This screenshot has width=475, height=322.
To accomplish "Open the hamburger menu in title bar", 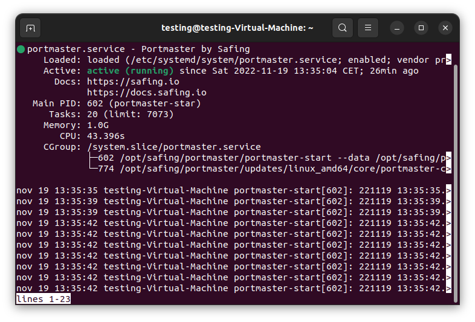I will tap(368, 28).
